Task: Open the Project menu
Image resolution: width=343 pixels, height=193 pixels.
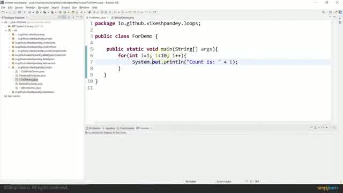Action: point(65,8)
